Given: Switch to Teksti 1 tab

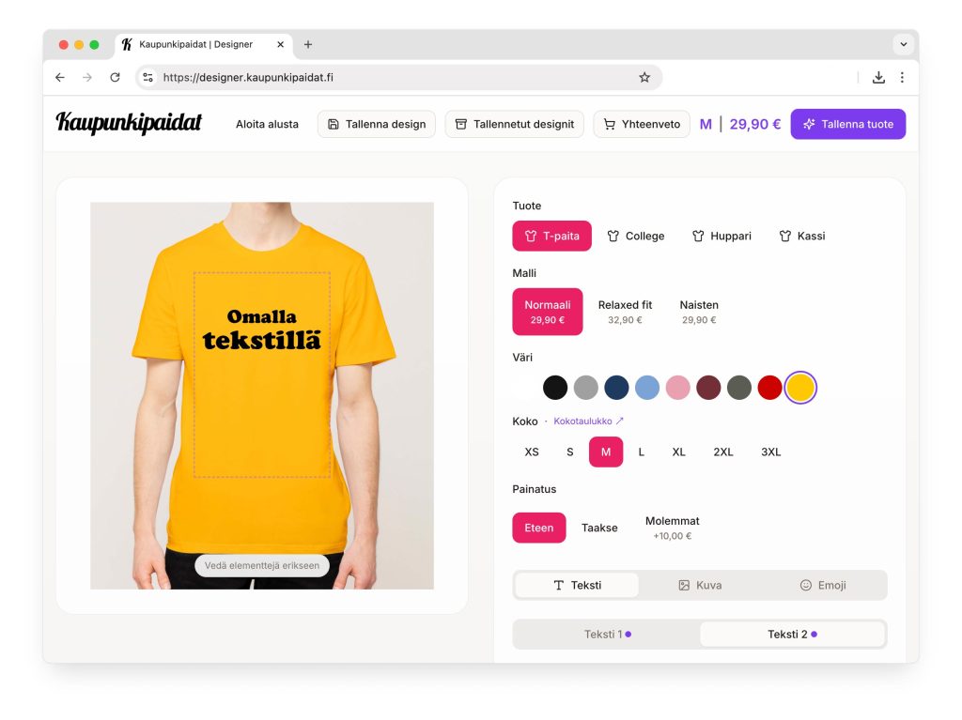Looking at the screenshot, I should (x=607, y=635).
